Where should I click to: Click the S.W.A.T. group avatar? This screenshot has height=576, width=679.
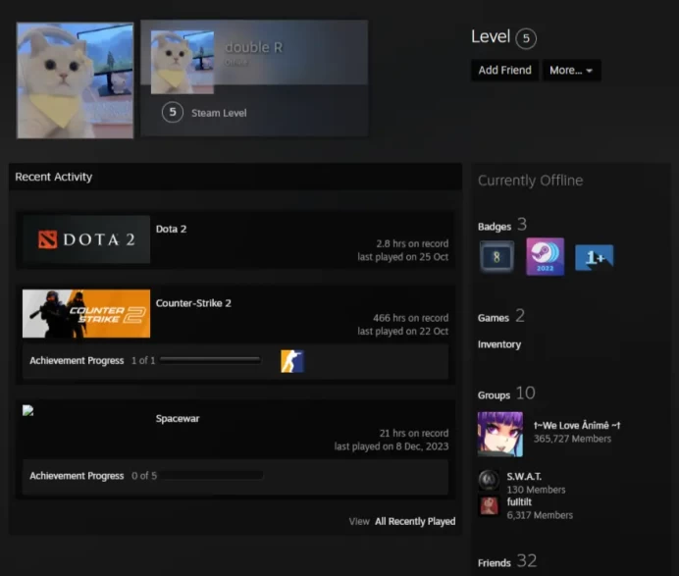pyautogui.click(x=489, y=480)
